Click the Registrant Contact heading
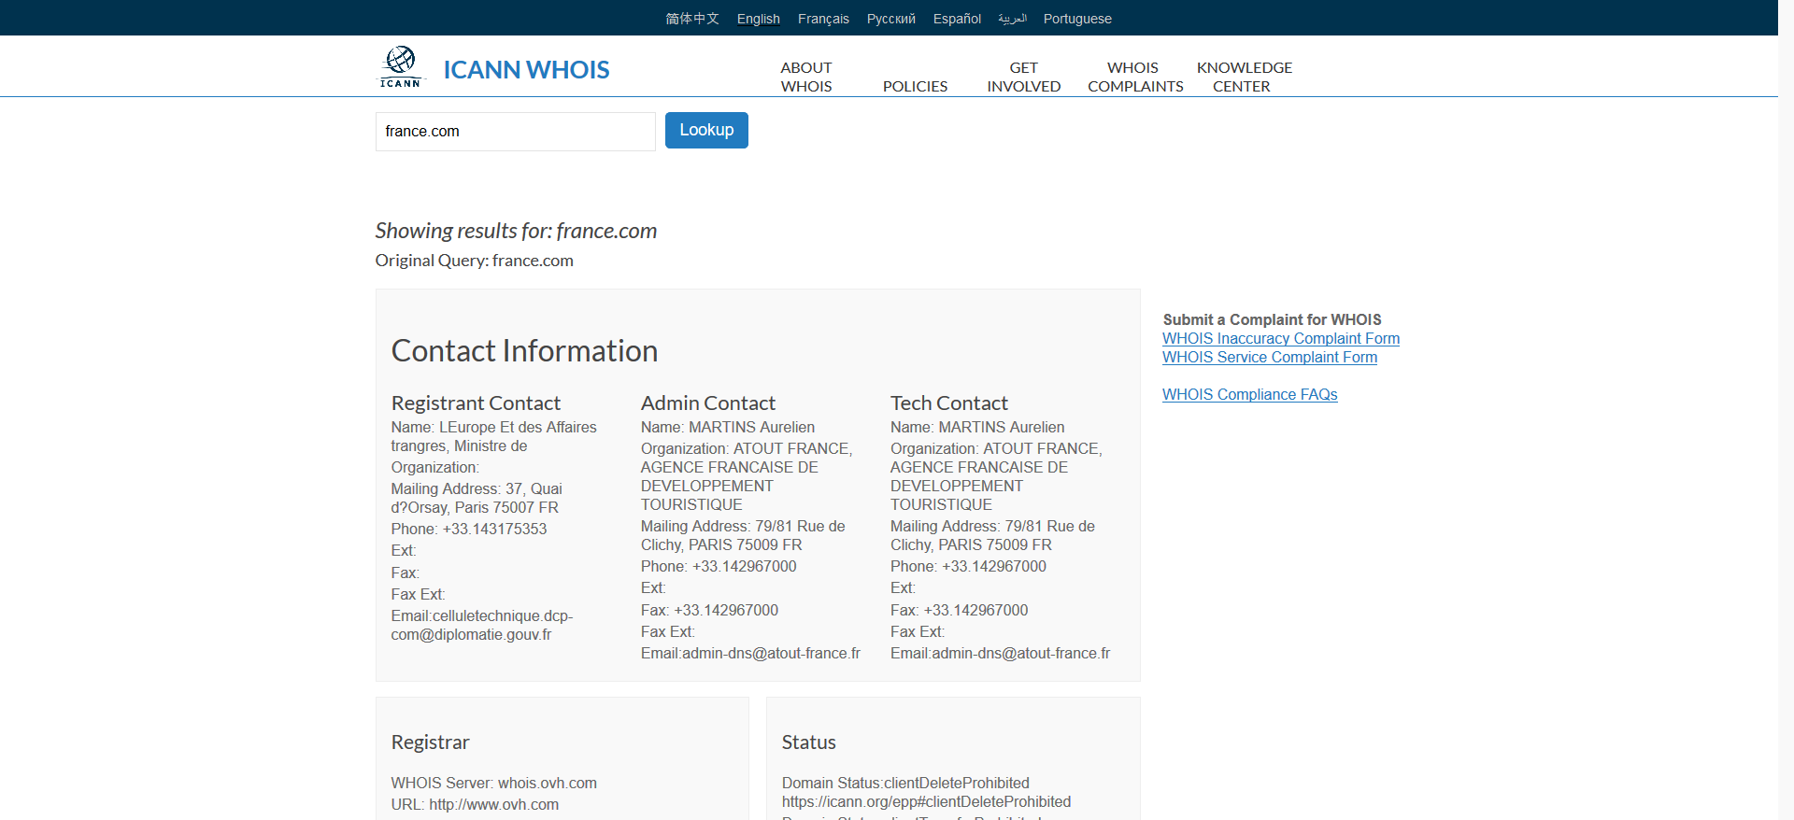This screenshot has width=1794, height=820. pos(476,403)
